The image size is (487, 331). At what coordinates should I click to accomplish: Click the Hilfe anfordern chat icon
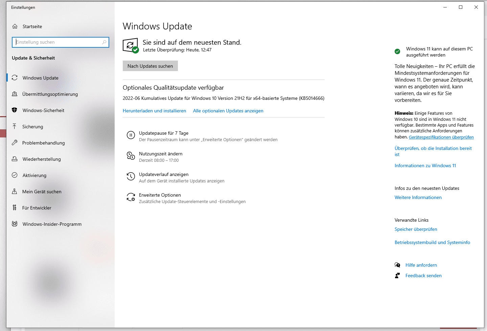click(397, 265)
